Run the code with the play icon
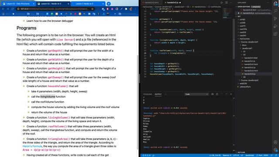 221,3
